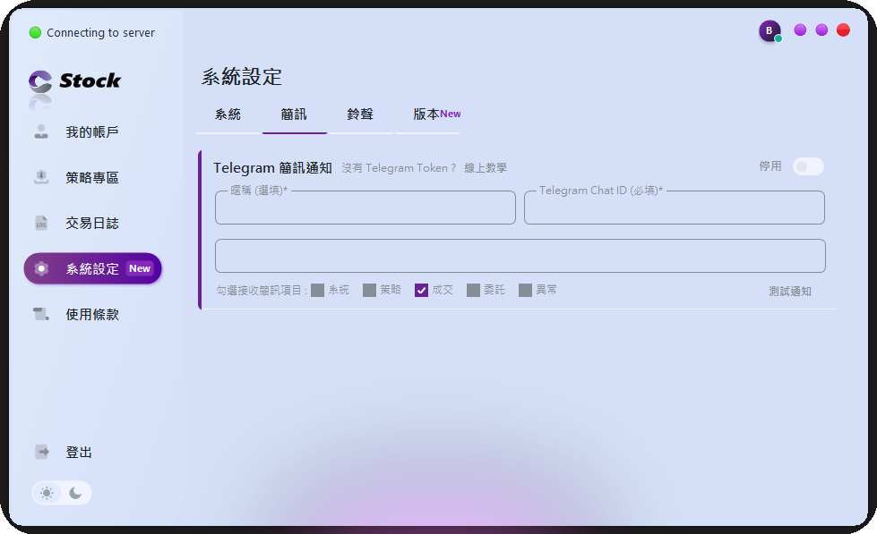Screen dimensions: 877x534
Task: Select the 簡訊 tab
Action: pos(294,114)
